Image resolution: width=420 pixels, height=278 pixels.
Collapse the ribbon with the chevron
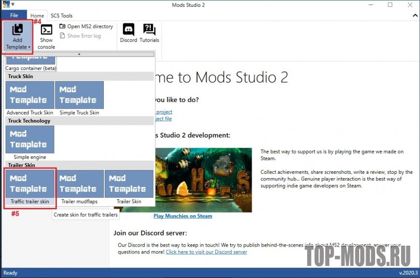[x=415, y=15]
